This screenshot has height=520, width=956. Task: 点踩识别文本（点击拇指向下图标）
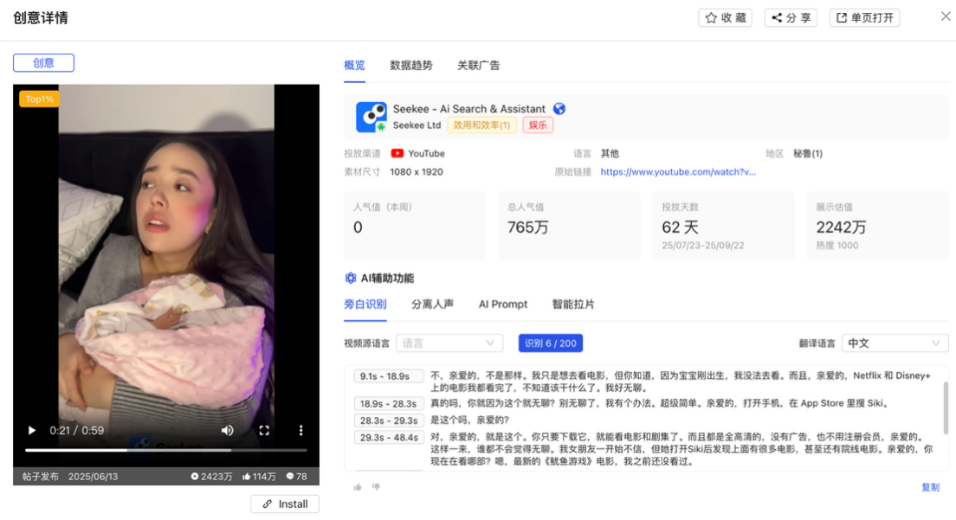pyautogui.click(x=376, y=487)
